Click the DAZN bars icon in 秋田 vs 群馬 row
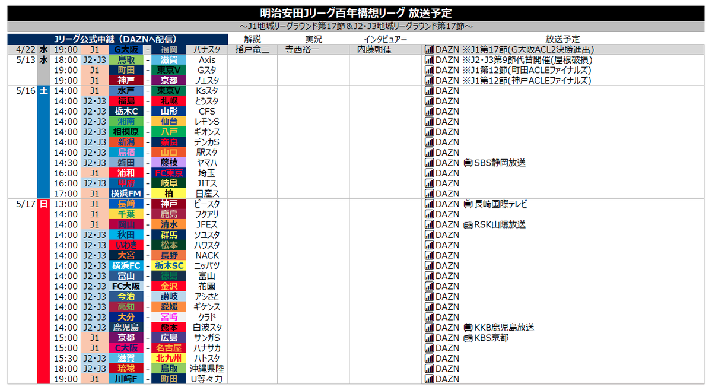This screenshot has width=712, height=390. coord(430,235)
